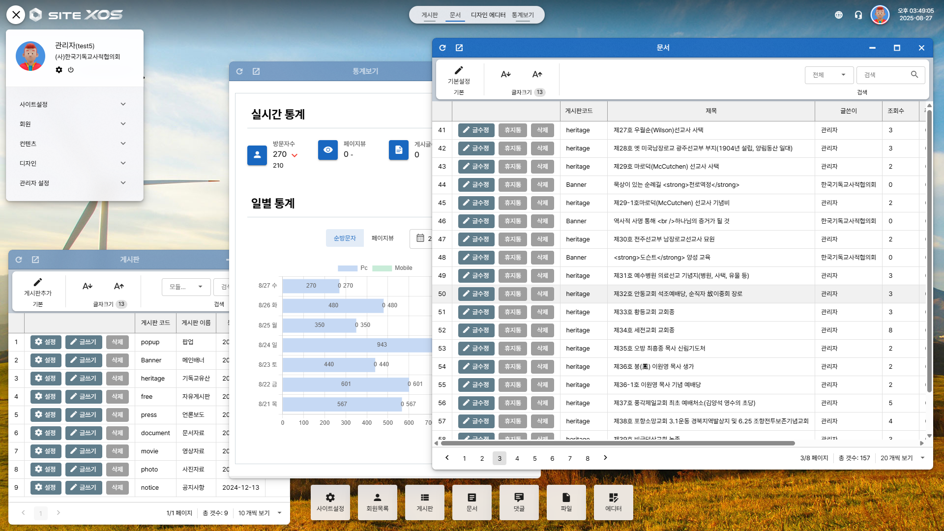
Task: Go to page 5 in 문서 pagination
Action: (534, 458)
